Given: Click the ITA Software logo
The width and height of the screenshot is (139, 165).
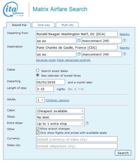Looking at the screenshot, I should click(13, 9).
